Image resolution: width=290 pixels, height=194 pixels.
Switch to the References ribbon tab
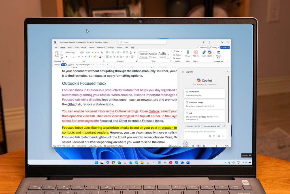tap(101, 47)
